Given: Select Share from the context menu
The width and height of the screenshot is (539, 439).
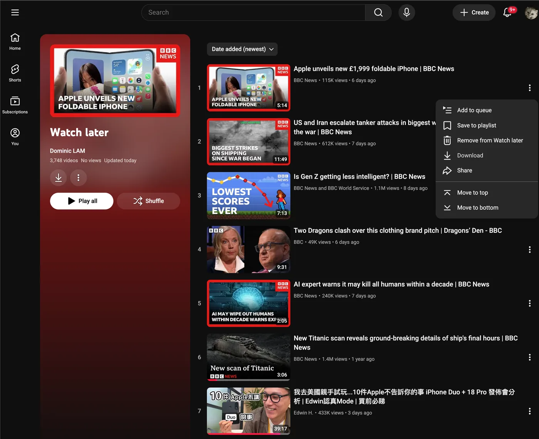Looking at the screenshot, I should pyautogui.click(x=487, y=170).
